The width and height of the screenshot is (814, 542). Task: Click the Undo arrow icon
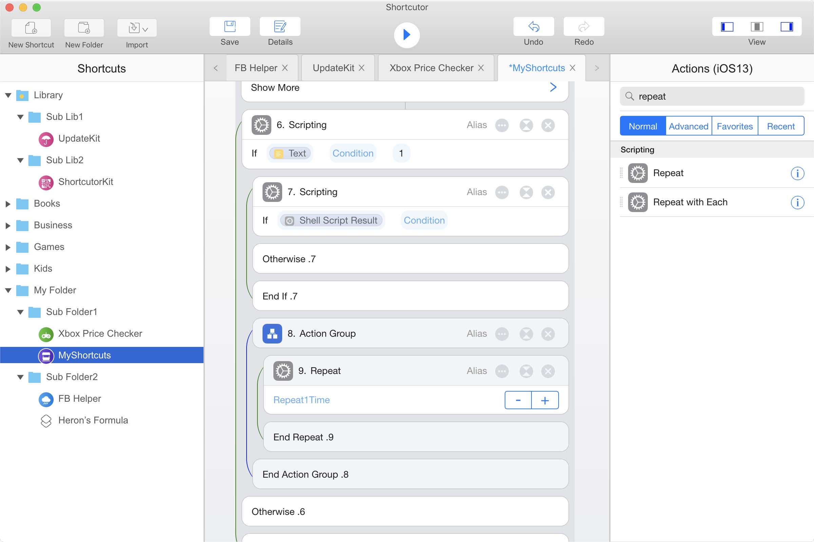pos(533,27)
